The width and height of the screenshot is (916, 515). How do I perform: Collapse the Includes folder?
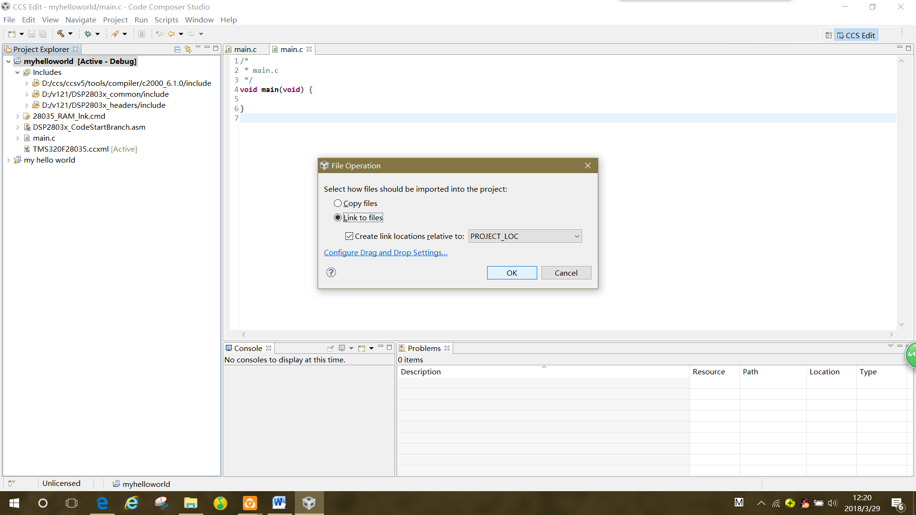pos(18,72)
